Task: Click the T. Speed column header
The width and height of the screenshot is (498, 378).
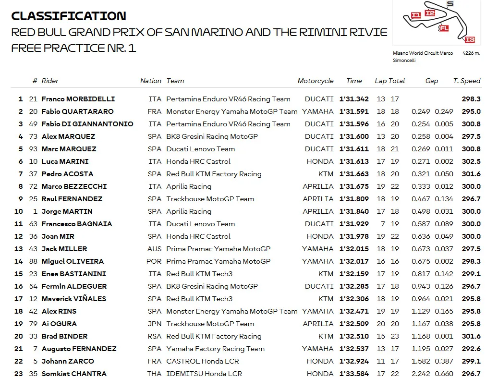Action: coord(467,81)
